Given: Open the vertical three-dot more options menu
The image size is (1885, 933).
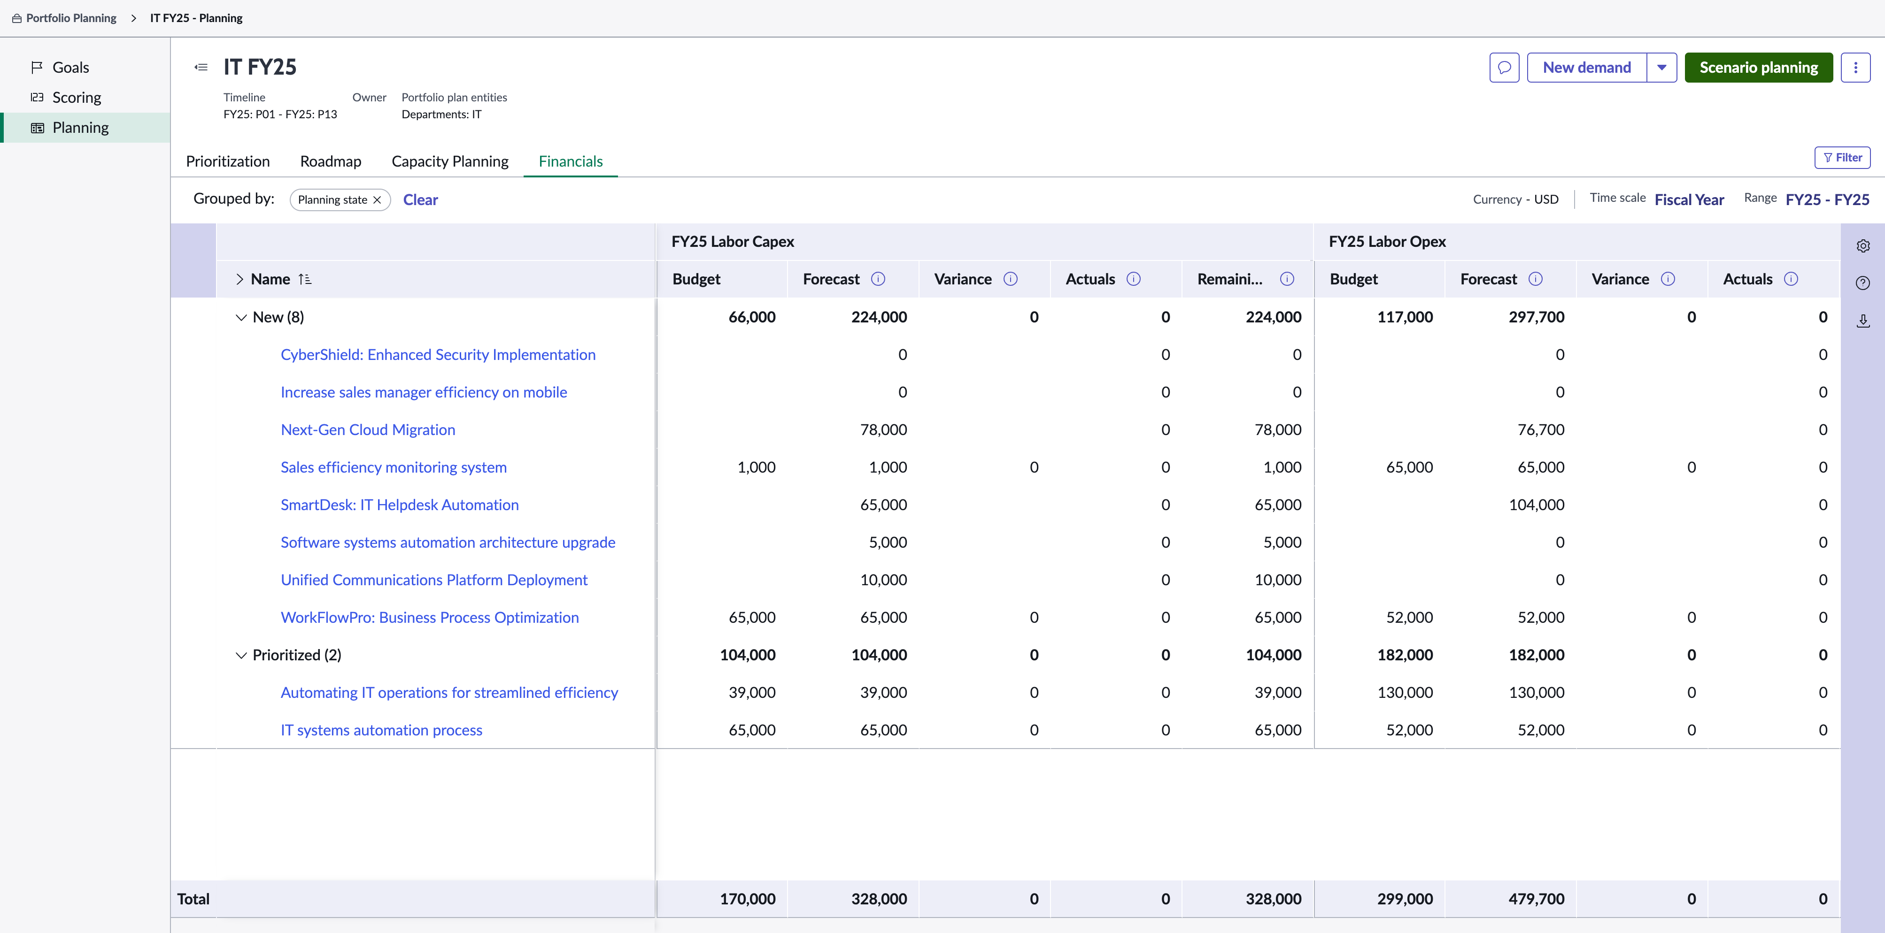Looking at the screenshot, I should coord(1855,67).
